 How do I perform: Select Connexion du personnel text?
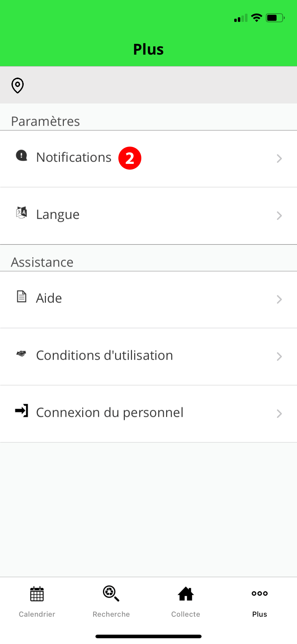point(110,413)
